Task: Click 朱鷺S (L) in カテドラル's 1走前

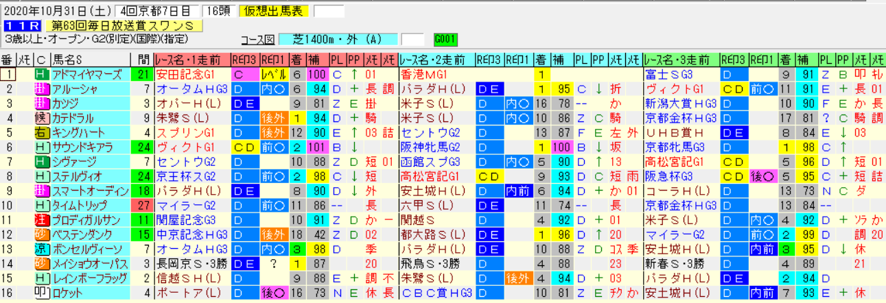Action: tap(192, 117)
